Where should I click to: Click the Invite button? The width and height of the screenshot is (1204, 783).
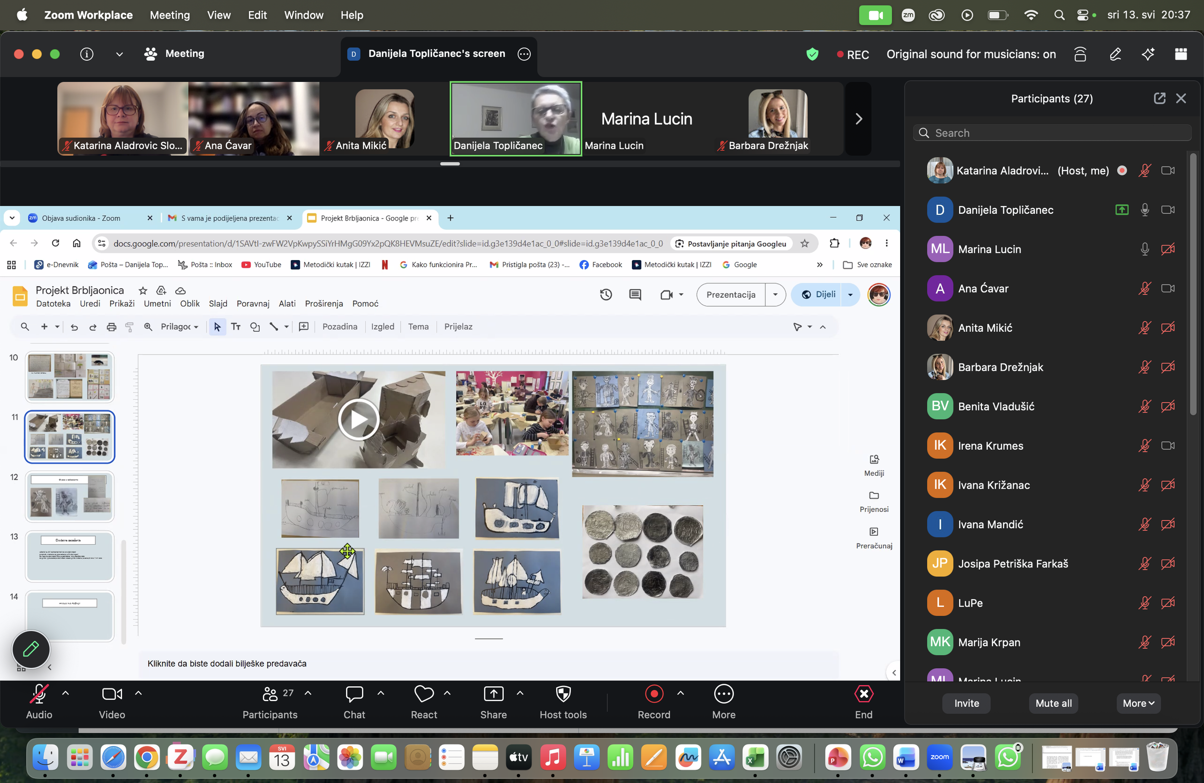pyautogui.click(x=966, y=703)
